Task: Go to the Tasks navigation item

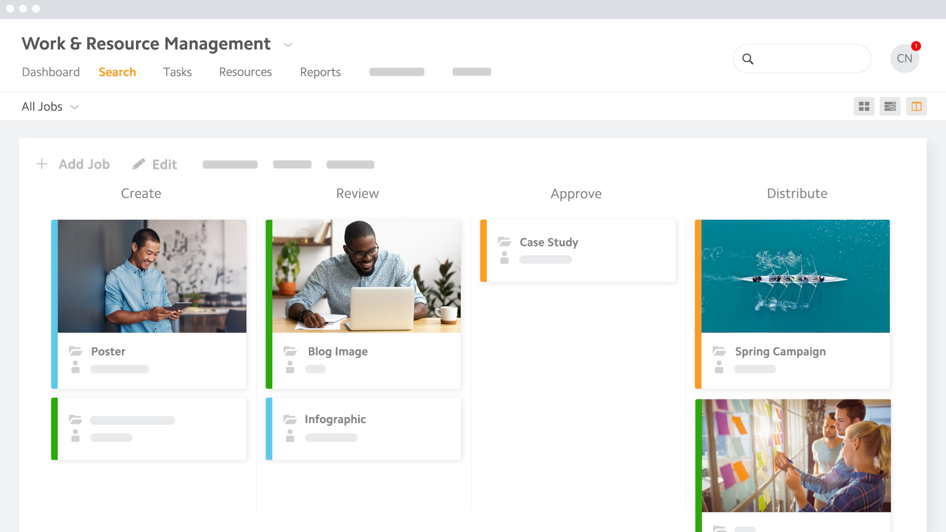Action: tap(177, 72)
